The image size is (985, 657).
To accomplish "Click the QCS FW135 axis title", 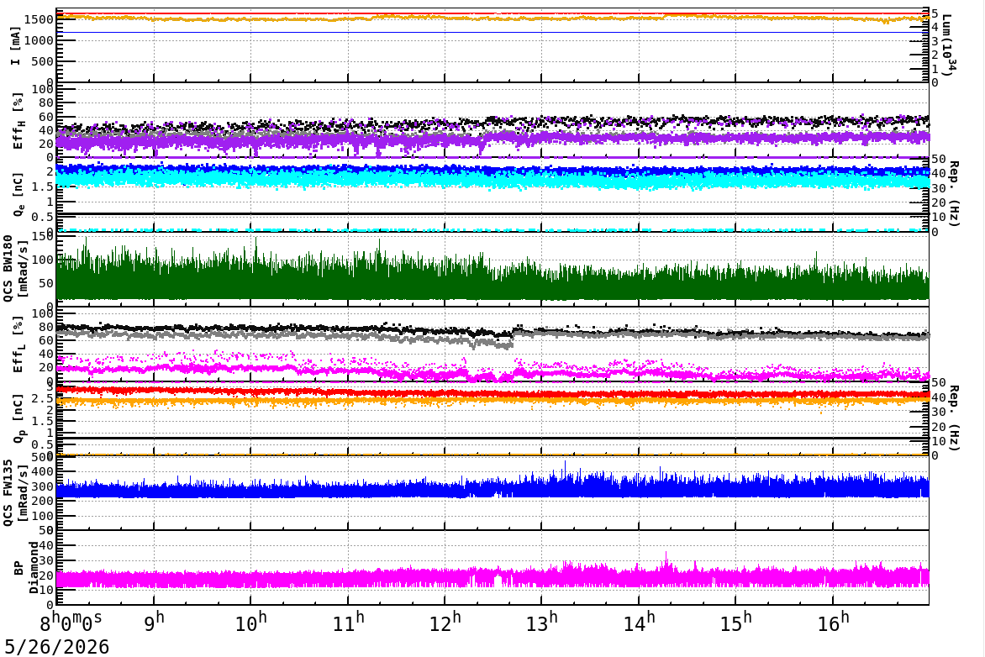I will [x=16, y=494].
